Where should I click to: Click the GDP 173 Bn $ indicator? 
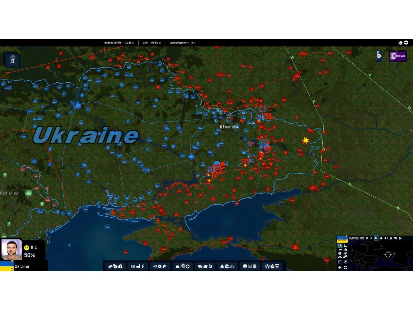click(152, 43)
